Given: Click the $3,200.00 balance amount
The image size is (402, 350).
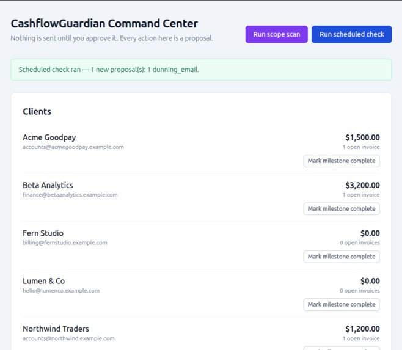Looking at the screenshot, I should pyautogui.click(x=362, y=185).
